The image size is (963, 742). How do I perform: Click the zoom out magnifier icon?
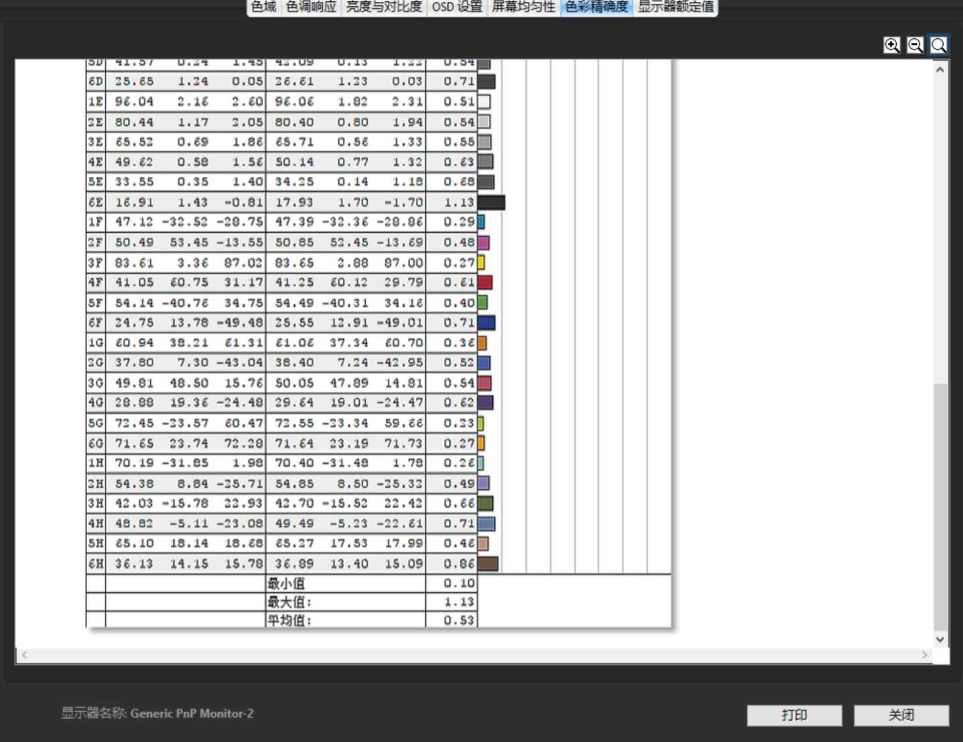click(915, 45)
